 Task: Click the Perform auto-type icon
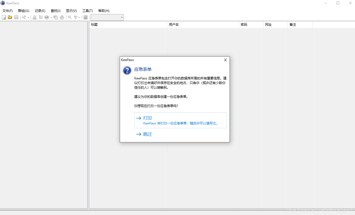(x=62, y=17)
